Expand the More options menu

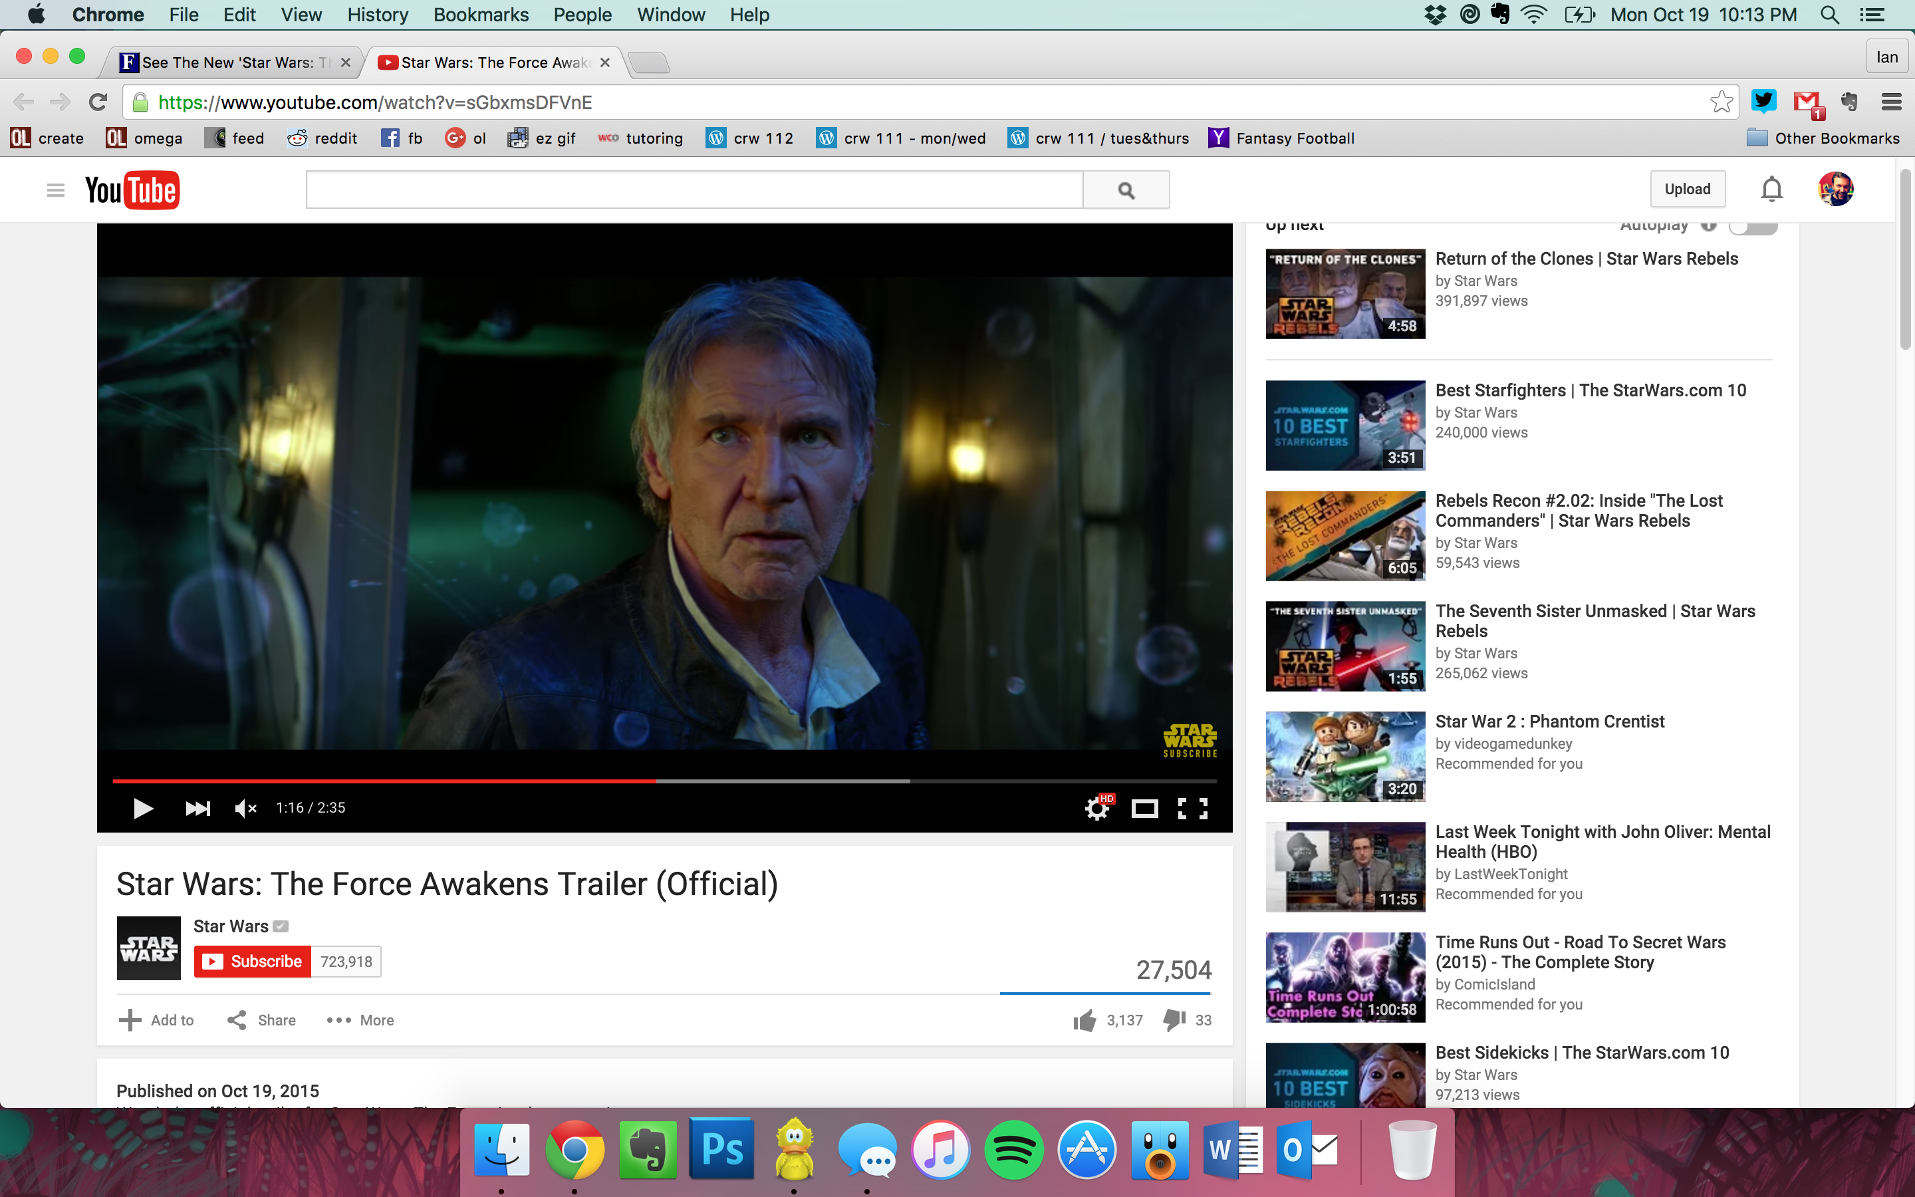click(360, 1019)
